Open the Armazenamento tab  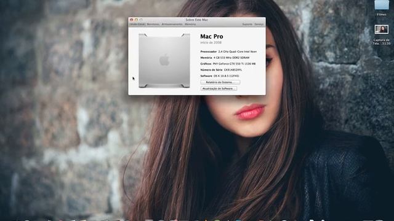pos(172,25)
